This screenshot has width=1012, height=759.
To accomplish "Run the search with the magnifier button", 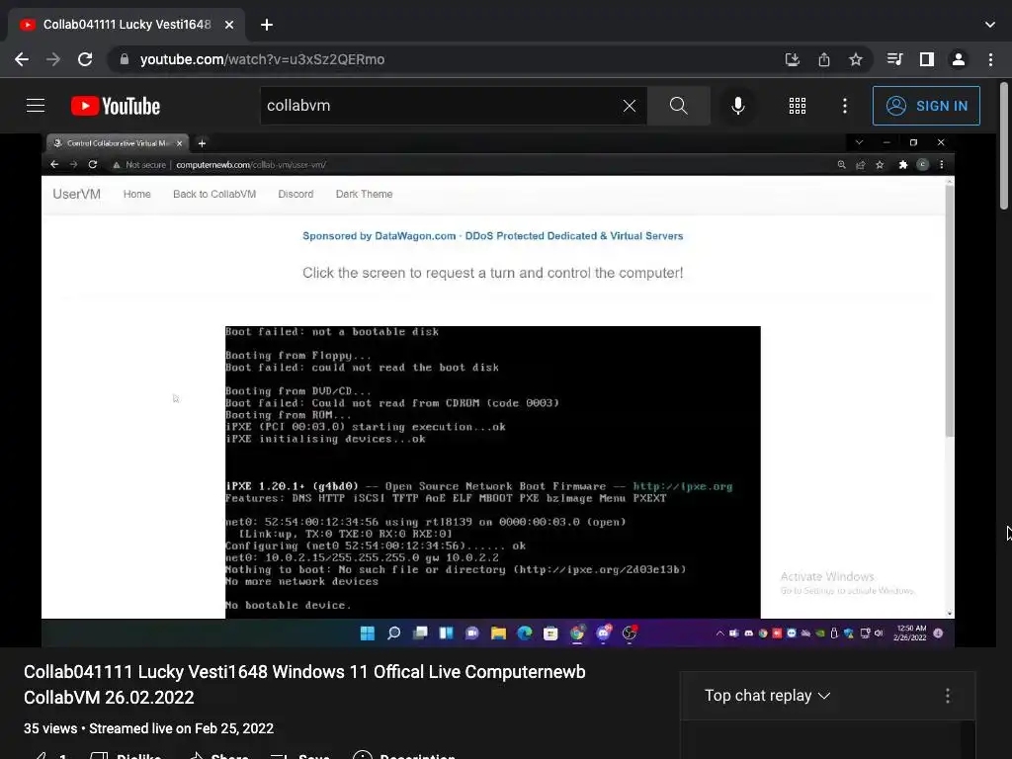I will 678,106.
